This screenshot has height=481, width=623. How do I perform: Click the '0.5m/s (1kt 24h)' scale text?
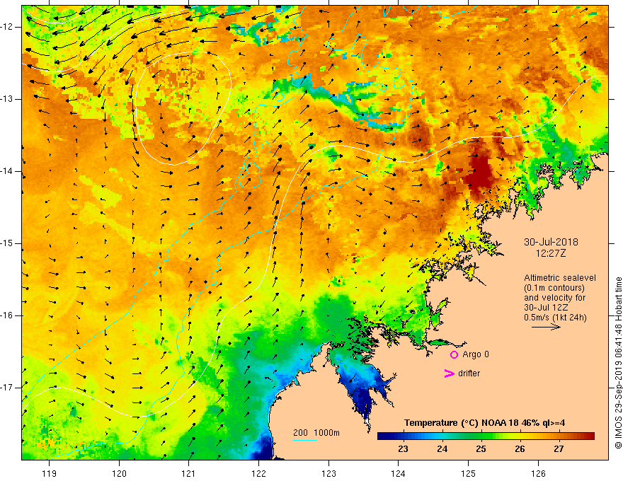(555, 318)
